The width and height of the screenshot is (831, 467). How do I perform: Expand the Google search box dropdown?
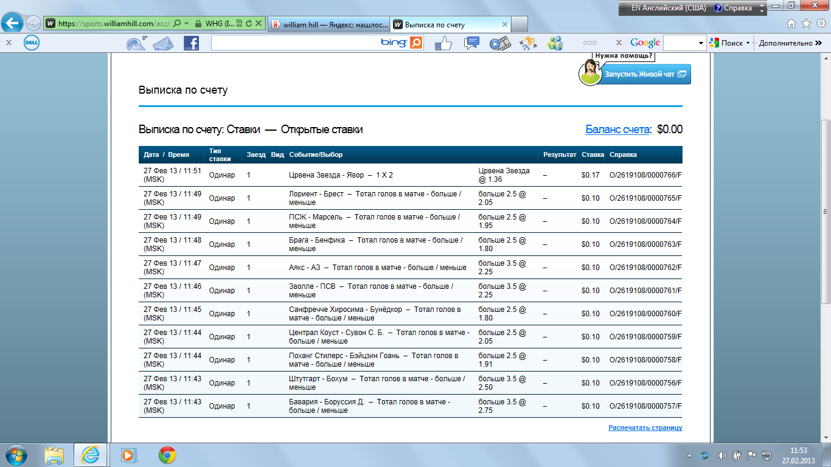(701, 43)
